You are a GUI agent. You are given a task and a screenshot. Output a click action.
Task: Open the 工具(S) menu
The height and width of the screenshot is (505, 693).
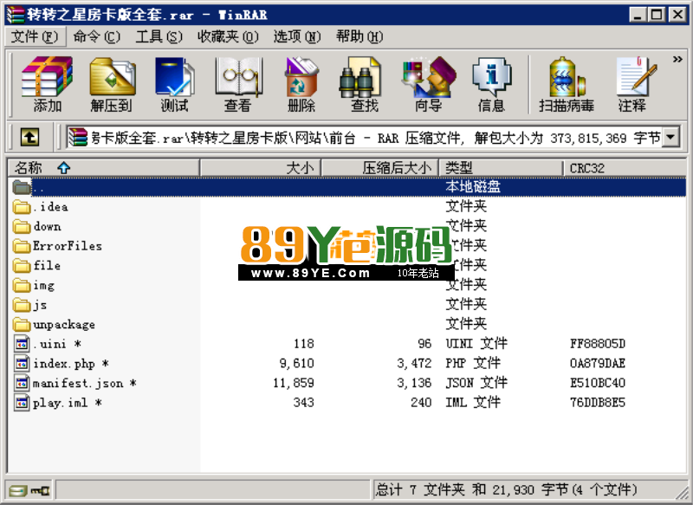pyautogui.click(x=159, y=36)
